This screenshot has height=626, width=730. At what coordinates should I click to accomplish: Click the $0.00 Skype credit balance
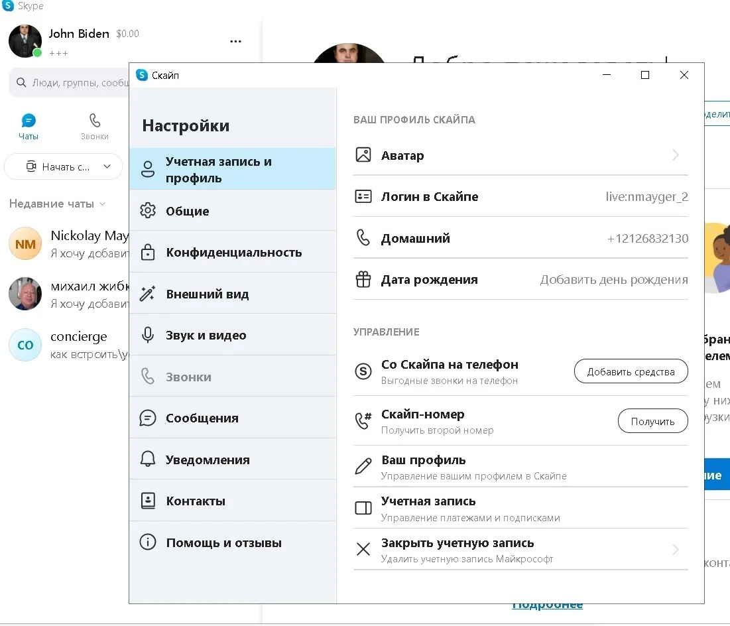[127, 34]
